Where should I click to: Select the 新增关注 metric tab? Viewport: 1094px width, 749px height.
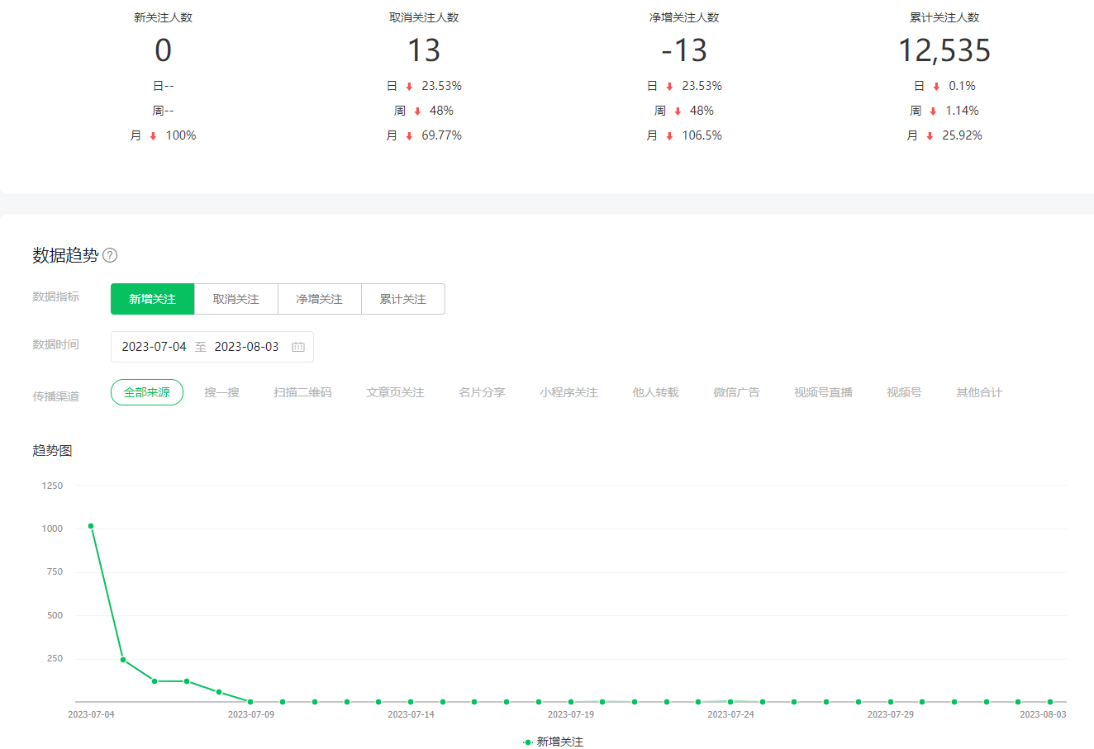pyautogui.click(x=153, y=299)
